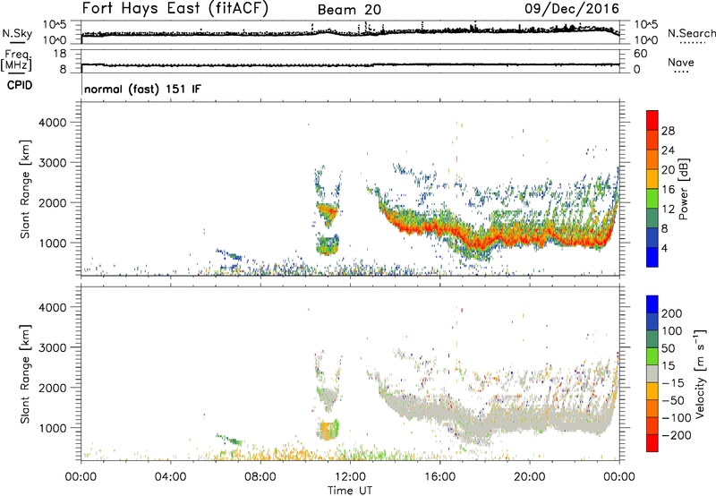The width and height of the screenshot is (716, 496).
Task: Click the "Velocity [m s⁻¹]" color bar title
Action: (x=700, y=374)
